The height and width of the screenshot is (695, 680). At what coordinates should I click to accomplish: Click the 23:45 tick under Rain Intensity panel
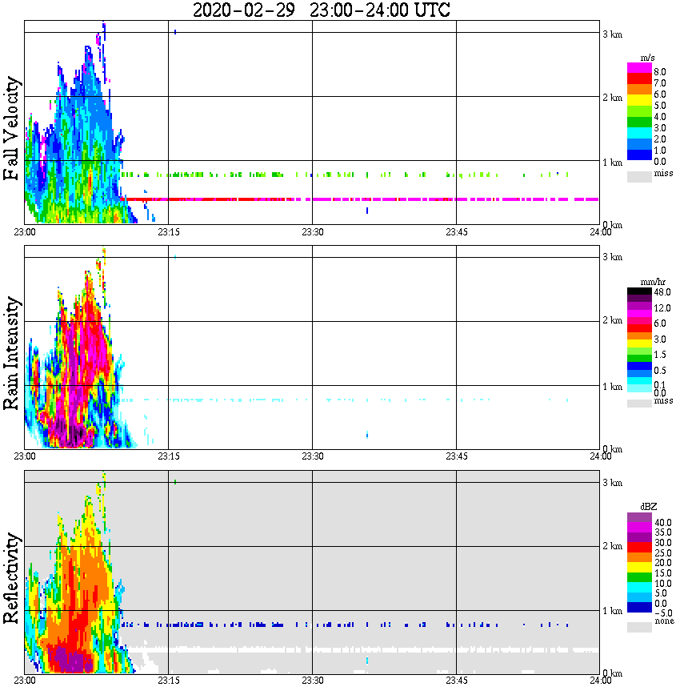(x=456, y=456)
